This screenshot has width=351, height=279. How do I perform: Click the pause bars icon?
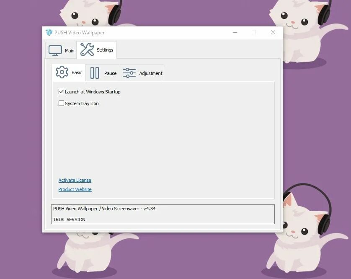[95, 73]
